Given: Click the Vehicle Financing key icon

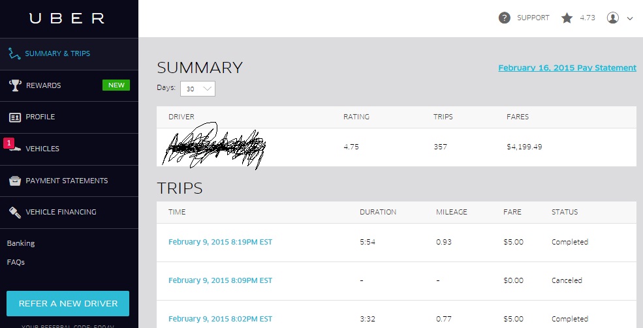Looking at the screenshot, I should (14, 212).
